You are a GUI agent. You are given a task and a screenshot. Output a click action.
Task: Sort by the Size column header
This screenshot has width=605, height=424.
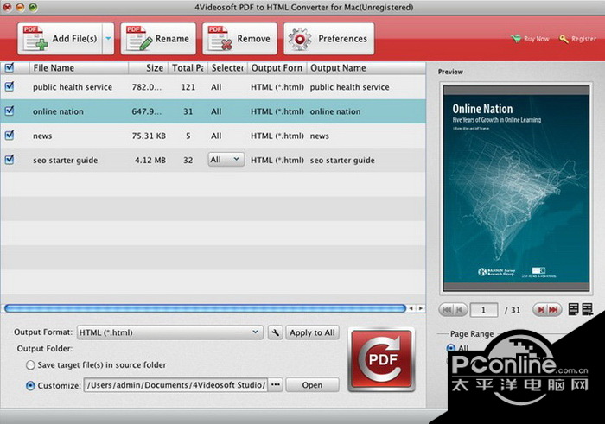[148, 68]
